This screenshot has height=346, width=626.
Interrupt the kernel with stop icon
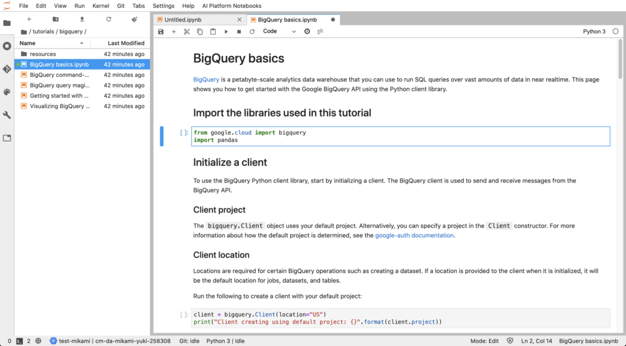point(239,31)
